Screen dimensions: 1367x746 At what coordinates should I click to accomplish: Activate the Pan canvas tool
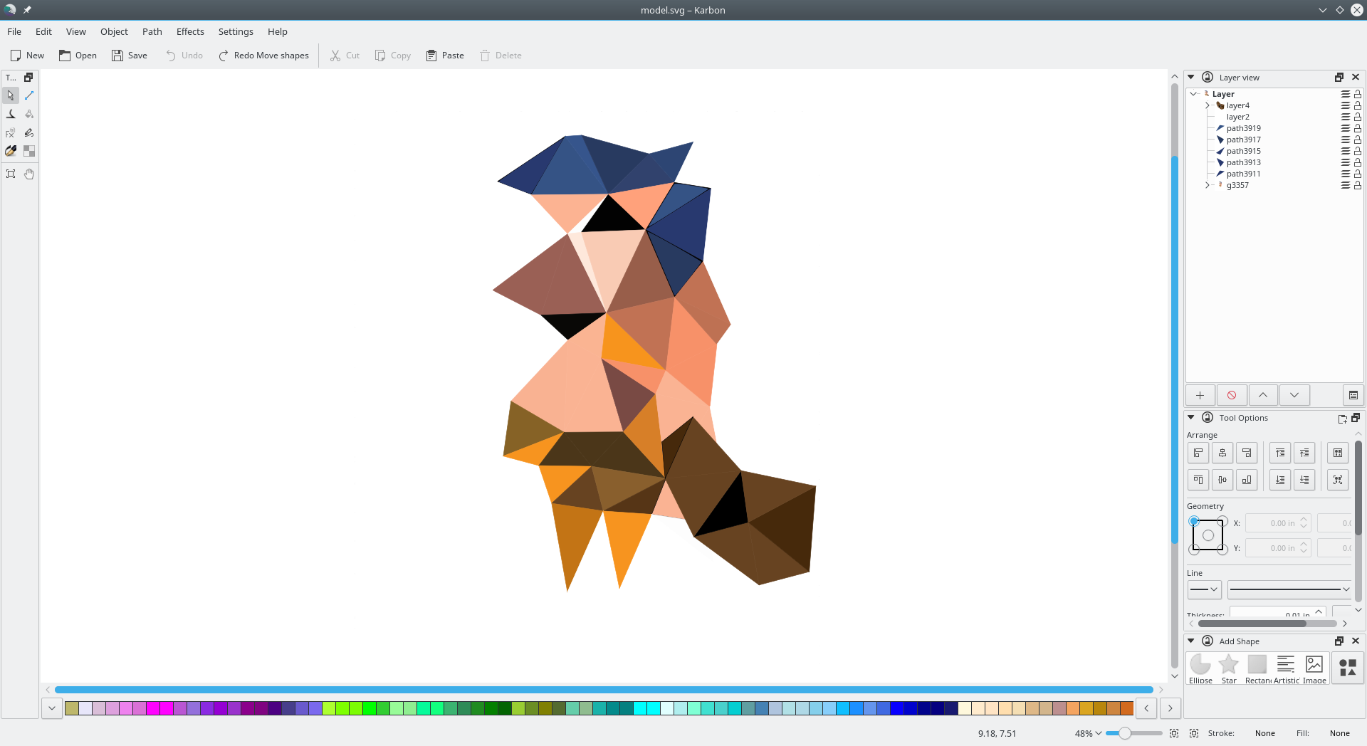click(x=29, y=174)
